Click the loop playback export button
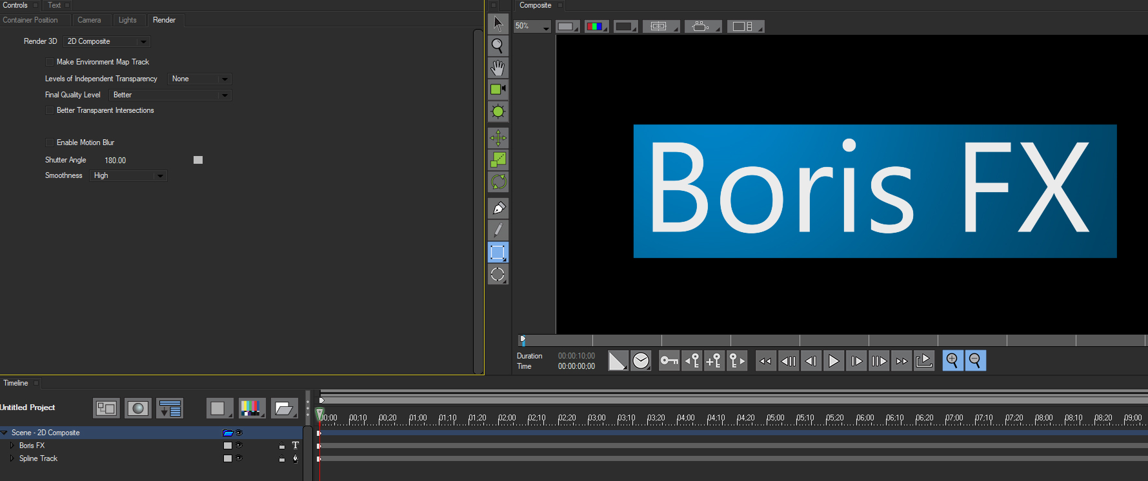The image size is (1148, 481). coord(924,361)
